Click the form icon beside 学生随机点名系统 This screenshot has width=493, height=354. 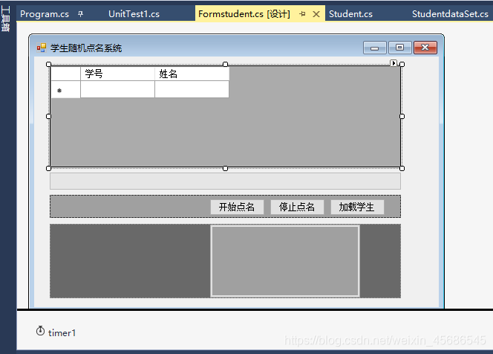42,48
